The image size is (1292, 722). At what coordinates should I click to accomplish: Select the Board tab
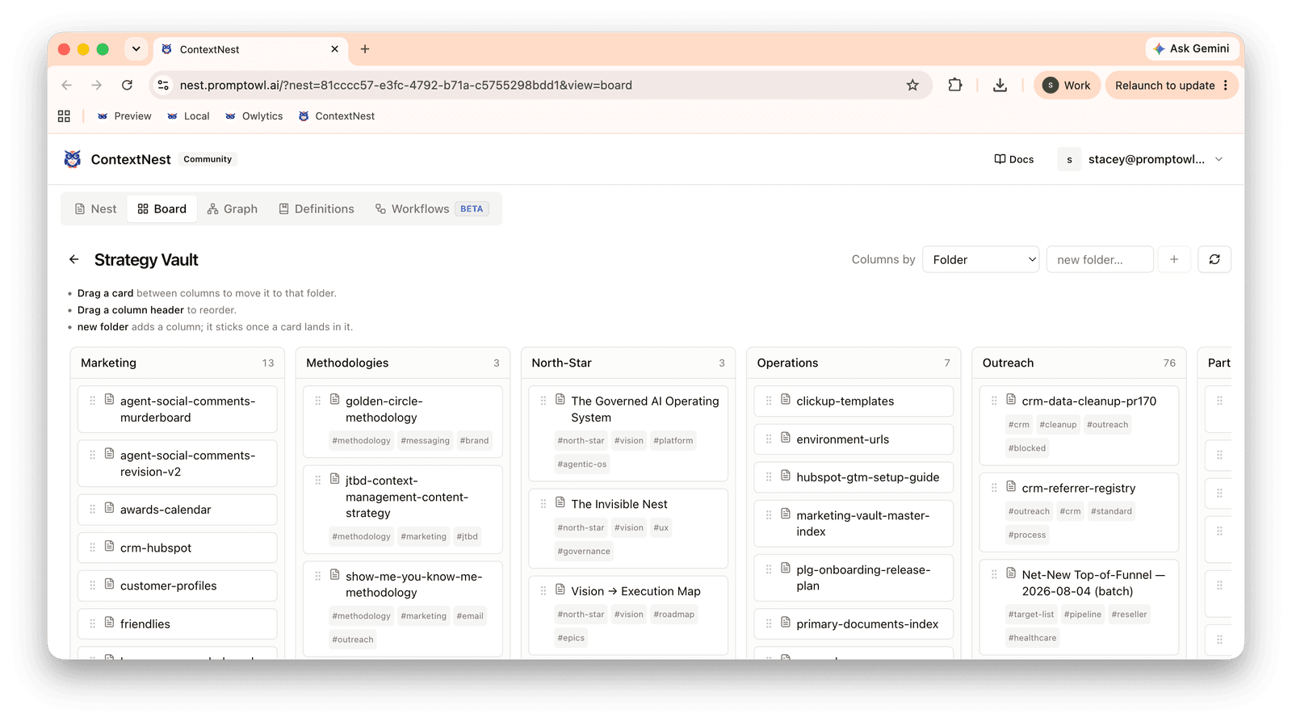pos(162,208)
